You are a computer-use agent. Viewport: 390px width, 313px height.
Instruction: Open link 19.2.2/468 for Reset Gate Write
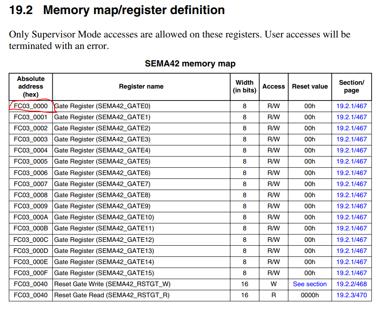tap(351, 284)
